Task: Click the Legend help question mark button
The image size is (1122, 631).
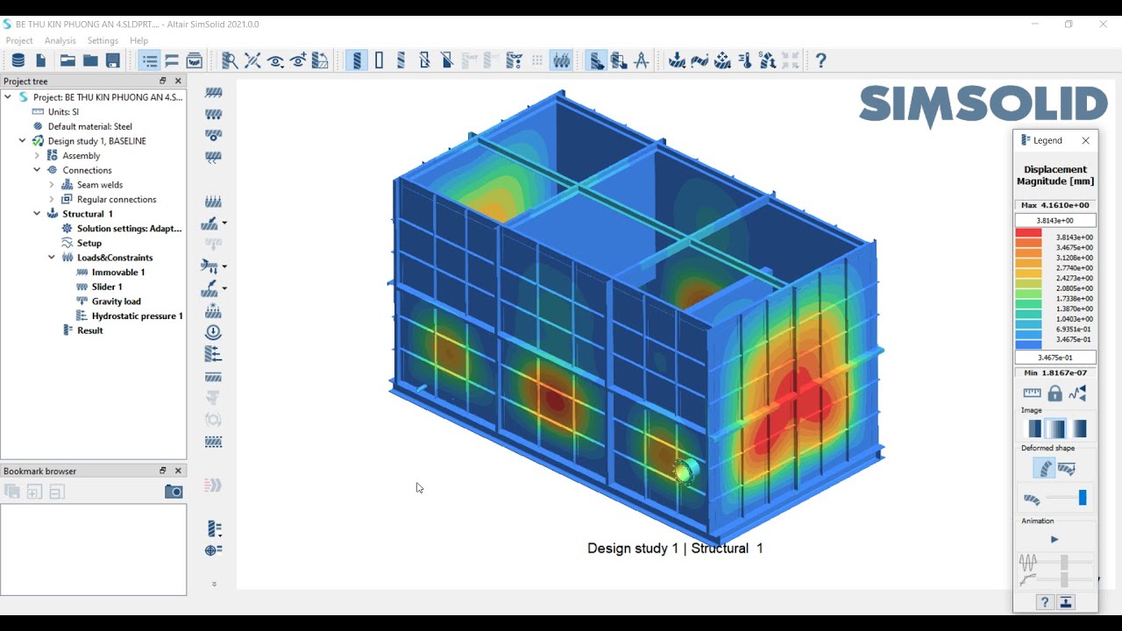Action: [1044, 602]
